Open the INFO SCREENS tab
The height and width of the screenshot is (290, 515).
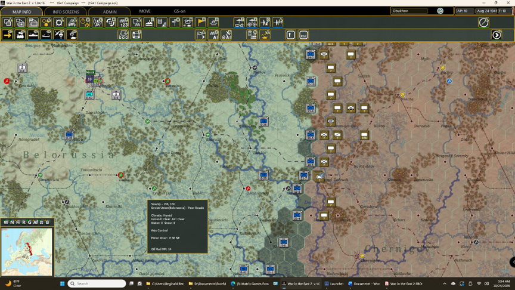(66, 11)
